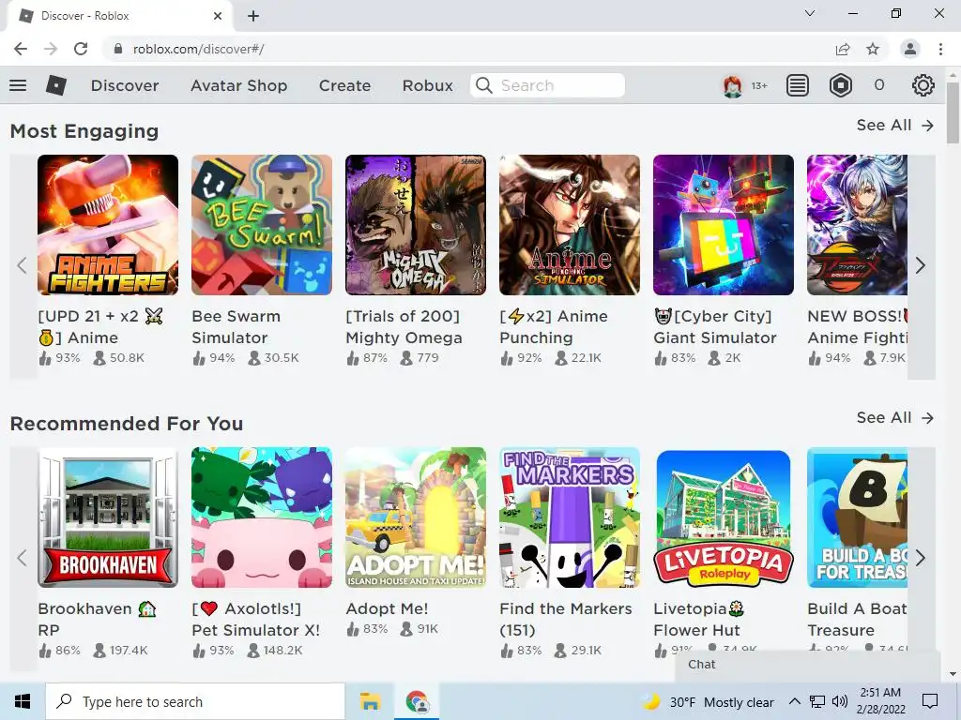Click the volume speaker tray icon
The height and width of the screenshot is (720, 961).
click(840, 701)
